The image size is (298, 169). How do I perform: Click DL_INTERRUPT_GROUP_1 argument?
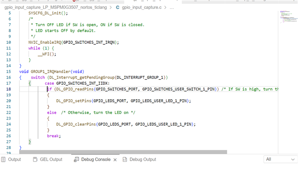[x=140, y=77]
